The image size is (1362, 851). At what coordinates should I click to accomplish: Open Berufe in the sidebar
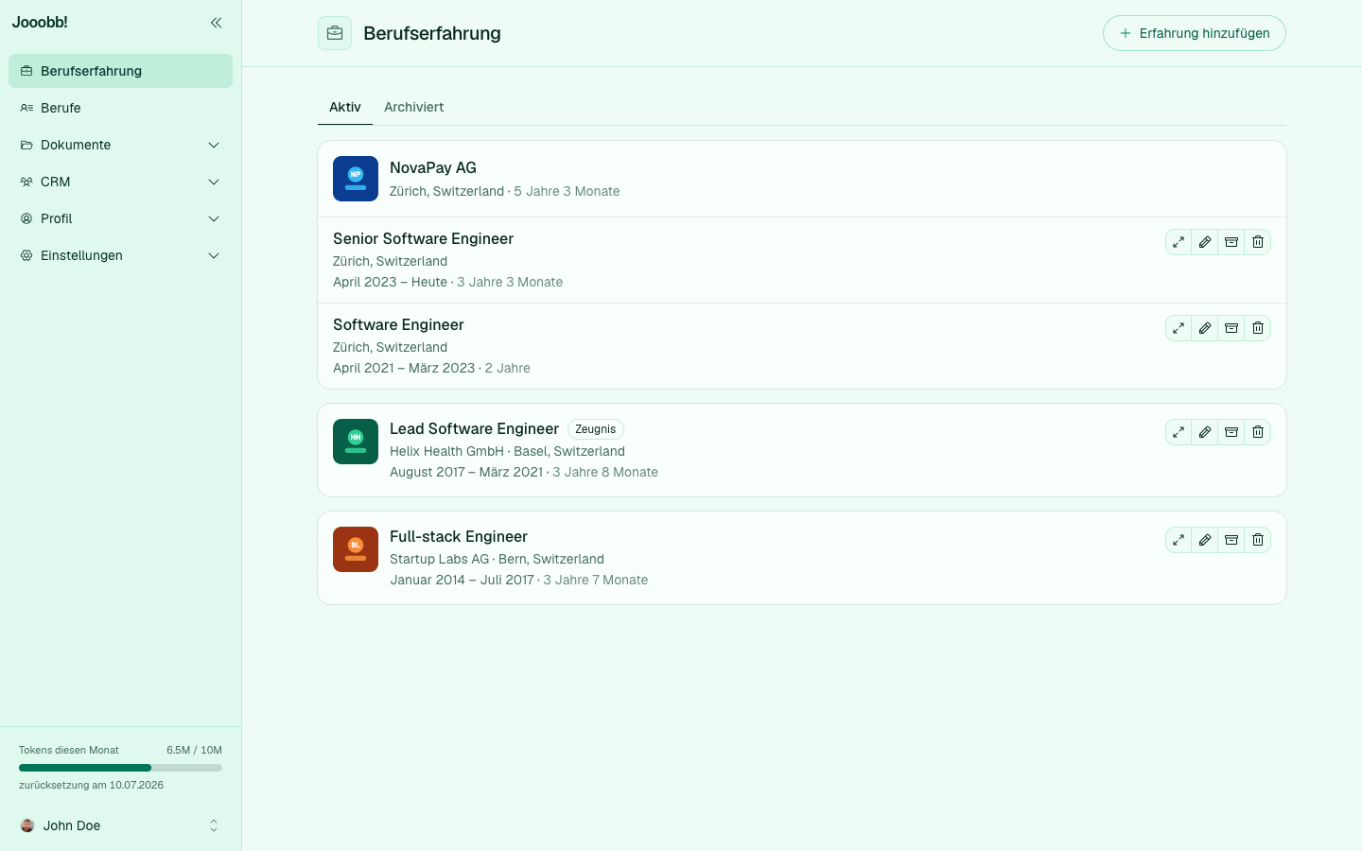(x=120, y=108)
